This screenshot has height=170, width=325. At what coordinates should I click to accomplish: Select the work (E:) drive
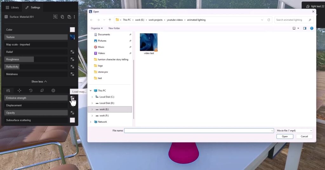click(x=110, y=109)
